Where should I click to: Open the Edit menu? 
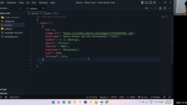click(2, 3)
